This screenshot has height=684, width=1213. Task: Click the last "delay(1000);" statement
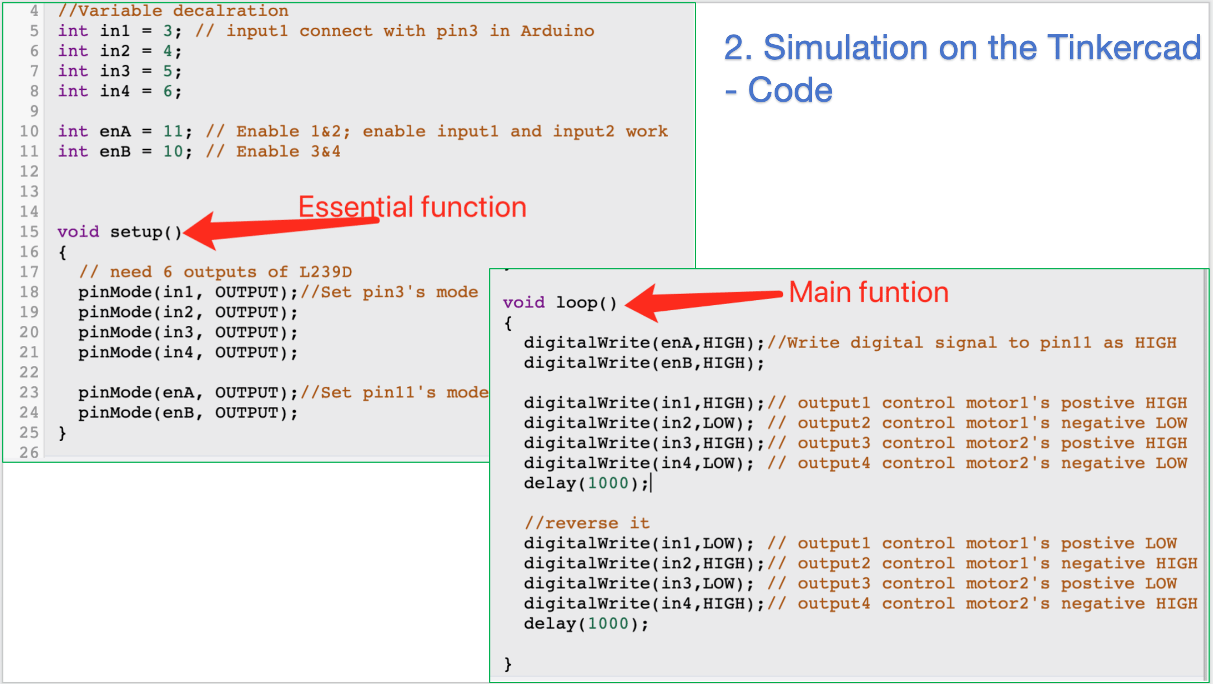pos(586,624)
